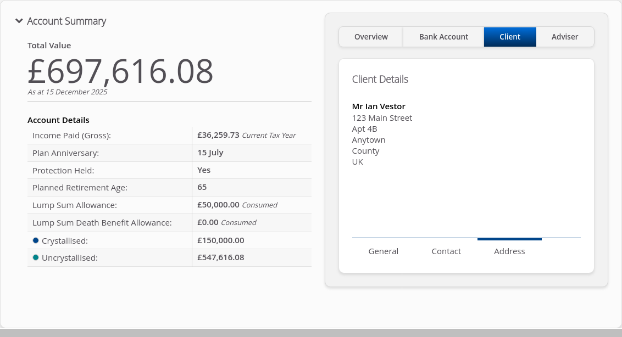
Task: Collapse the Account Summary chevron
Action: tap(19, 21)
